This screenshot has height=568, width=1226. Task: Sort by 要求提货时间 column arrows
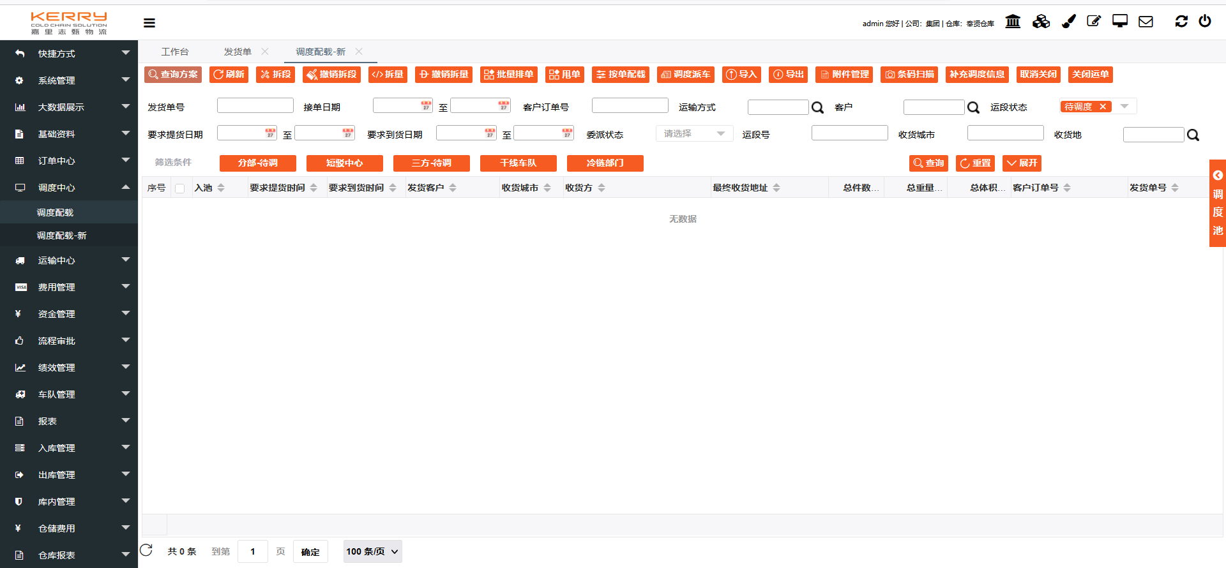314,188
